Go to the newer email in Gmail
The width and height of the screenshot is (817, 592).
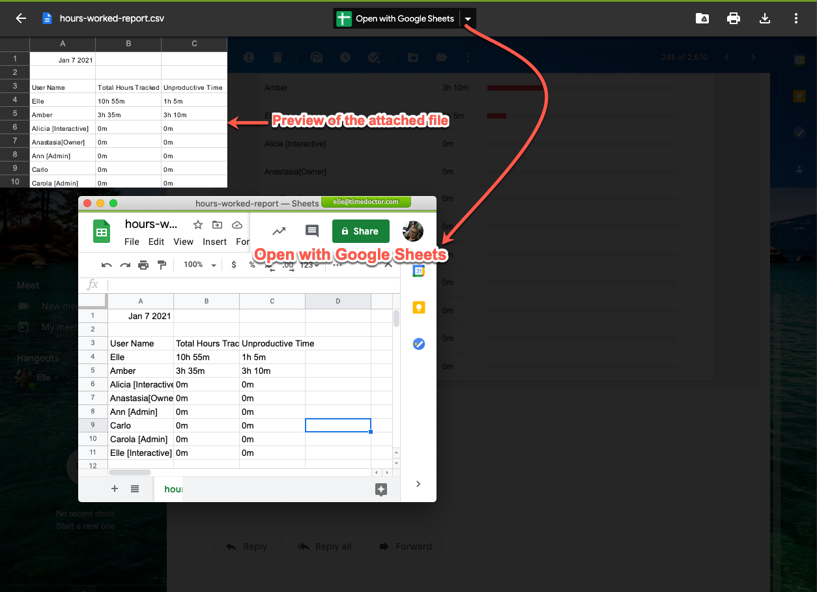click(x=727, y=57)
